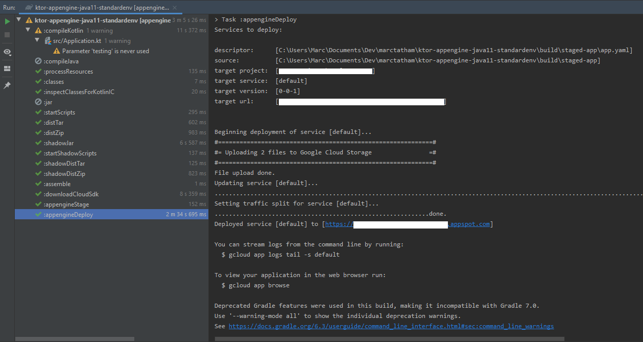
Task: Select the src/Application.kt tree row
Action: coord(111,41)
